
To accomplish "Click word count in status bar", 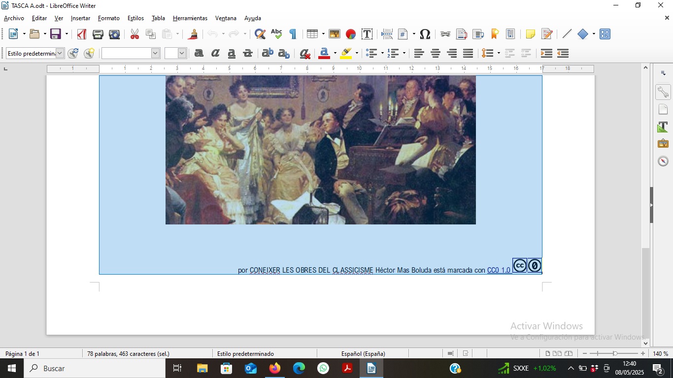I will coord(128,353).
